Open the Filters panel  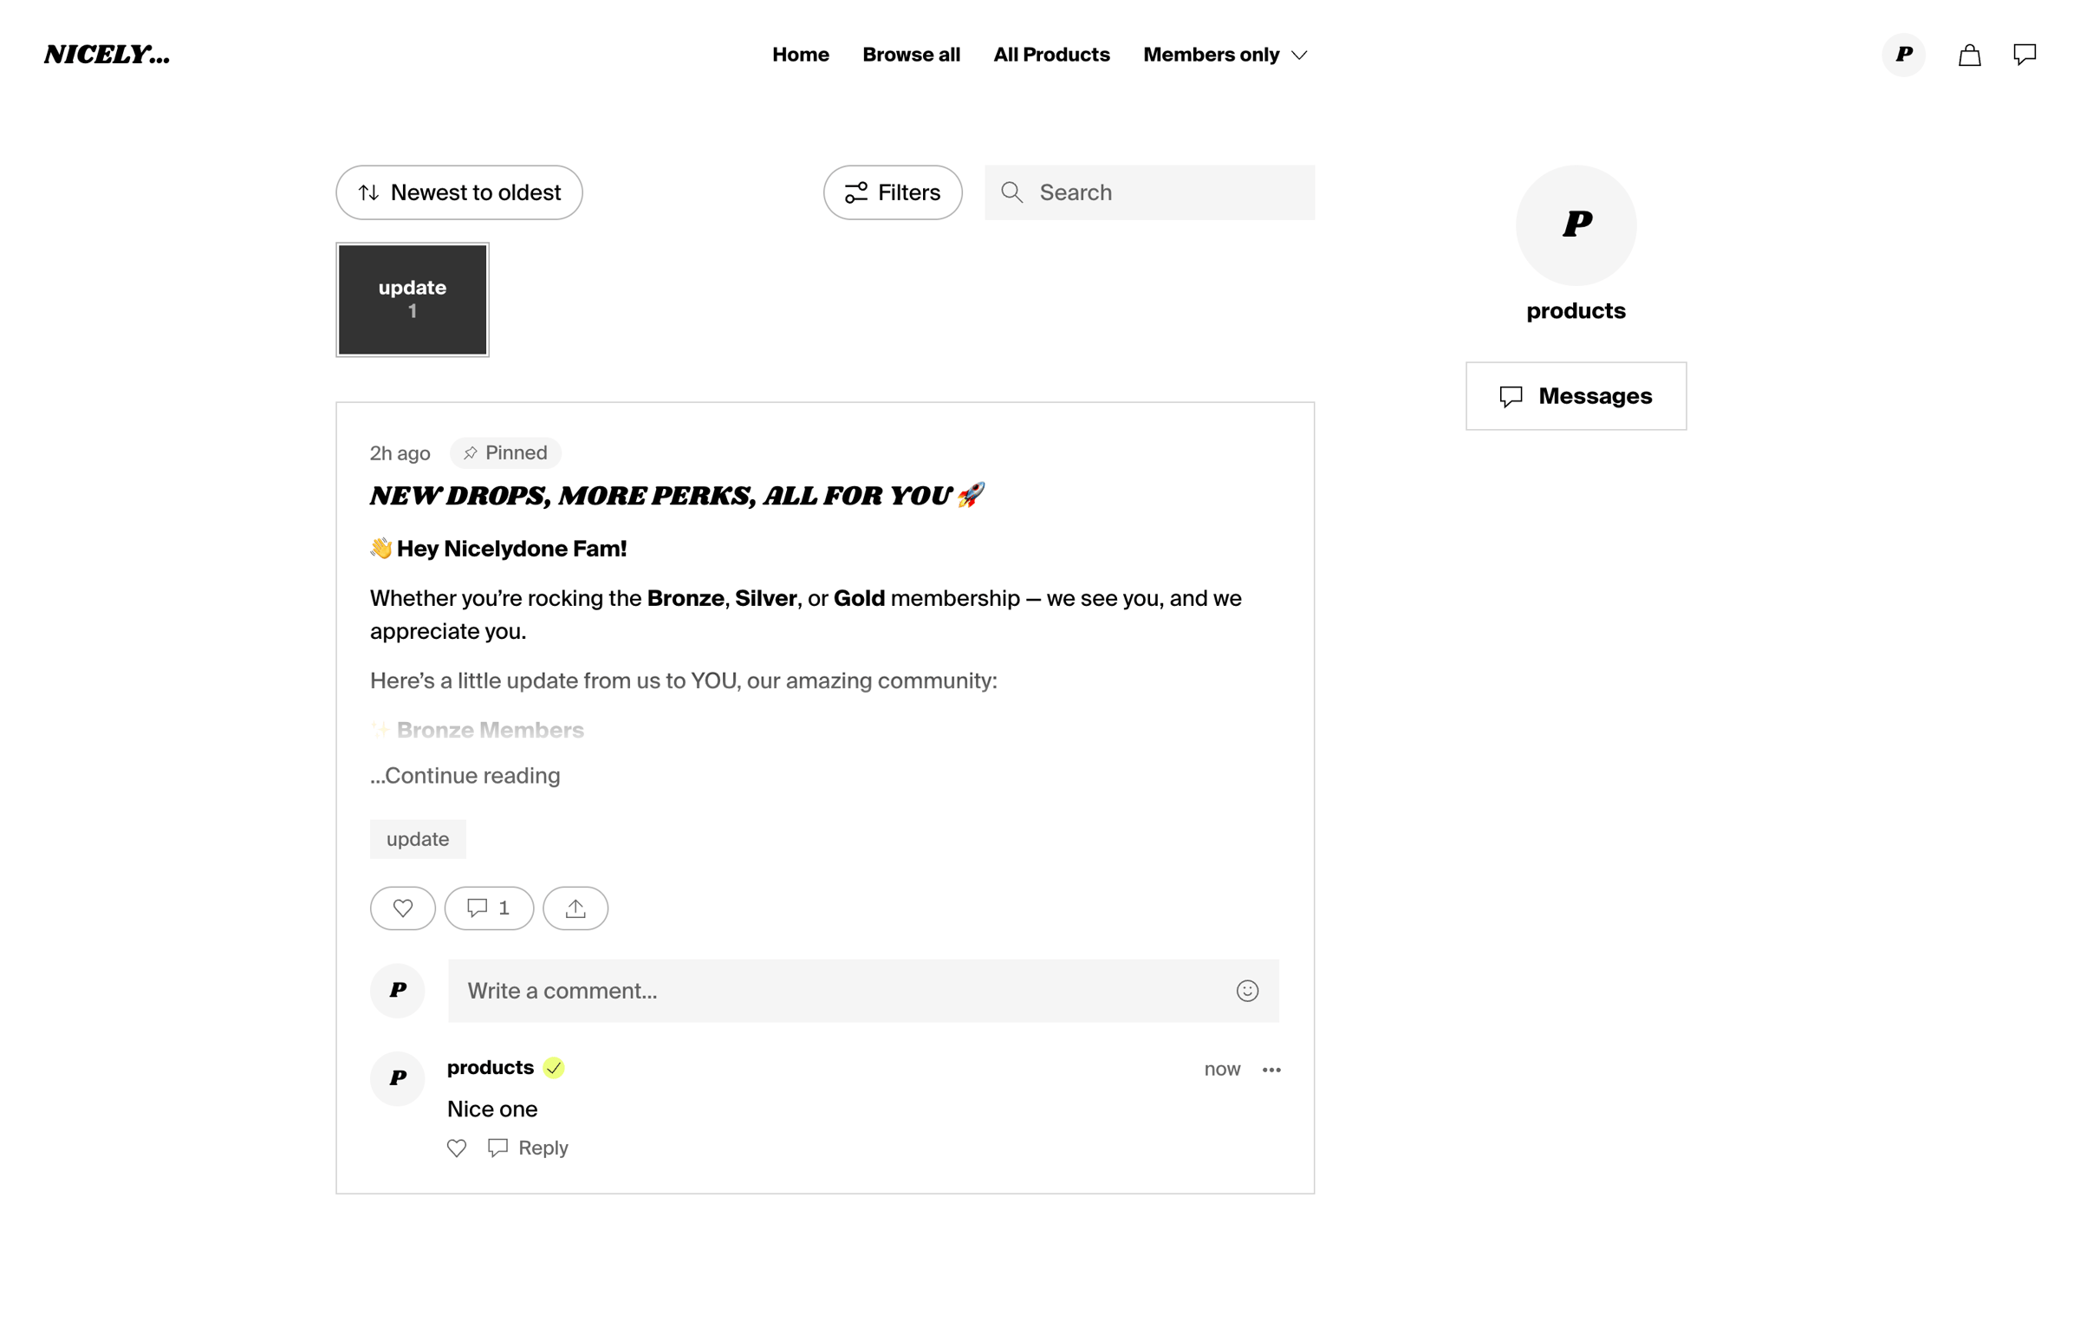pyautogui.click(x=893, y=192)
